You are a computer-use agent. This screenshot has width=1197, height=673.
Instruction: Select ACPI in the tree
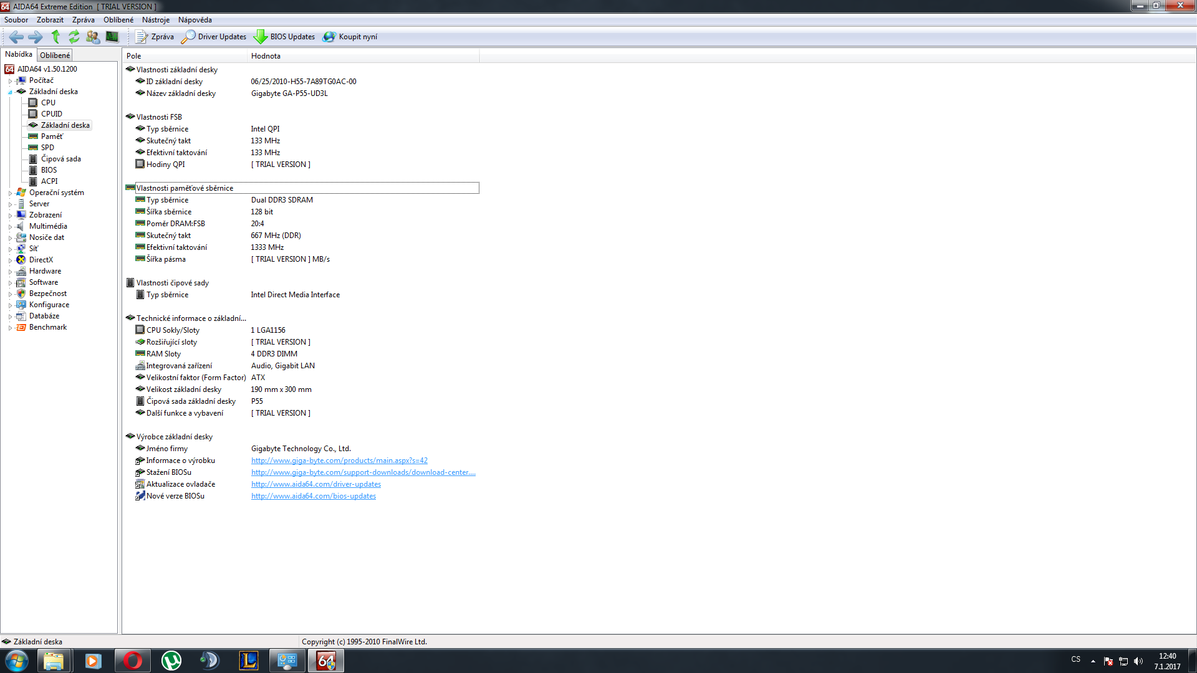click(x=49, y=181)
